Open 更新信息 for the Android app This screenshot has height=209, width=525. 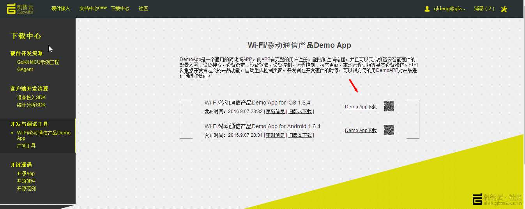276,135
